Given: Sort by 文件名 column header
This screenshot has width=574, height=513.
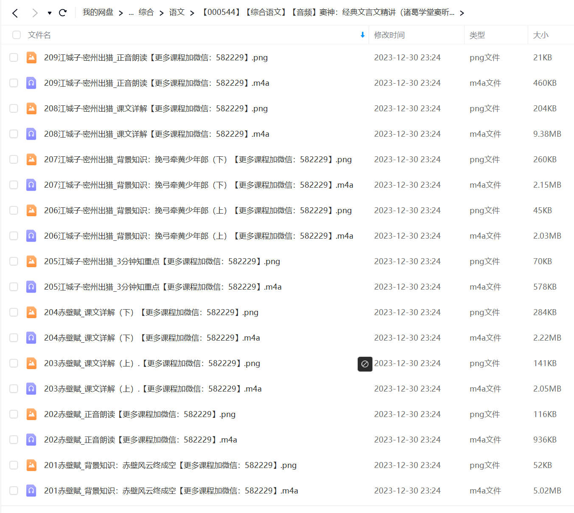Looking at the screenshot, I should (39, 35).
